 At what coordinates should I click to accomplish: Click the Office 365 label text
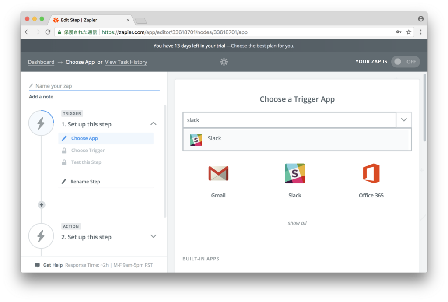(x=371, y=196)
